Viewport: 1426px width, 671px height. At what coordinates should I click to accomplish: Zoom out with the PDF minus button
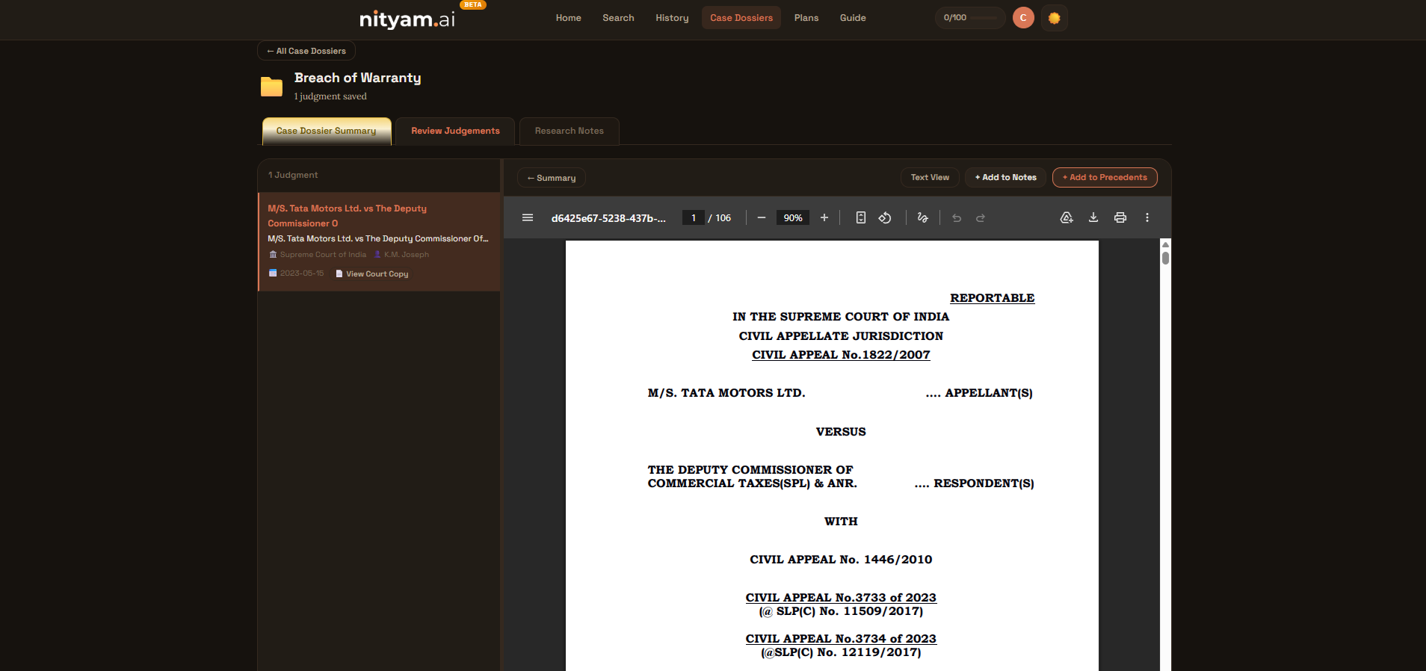762,217
